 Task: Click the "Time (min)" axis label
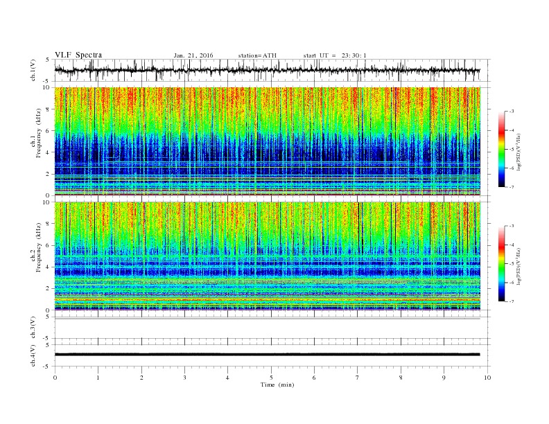click(277, 385)
